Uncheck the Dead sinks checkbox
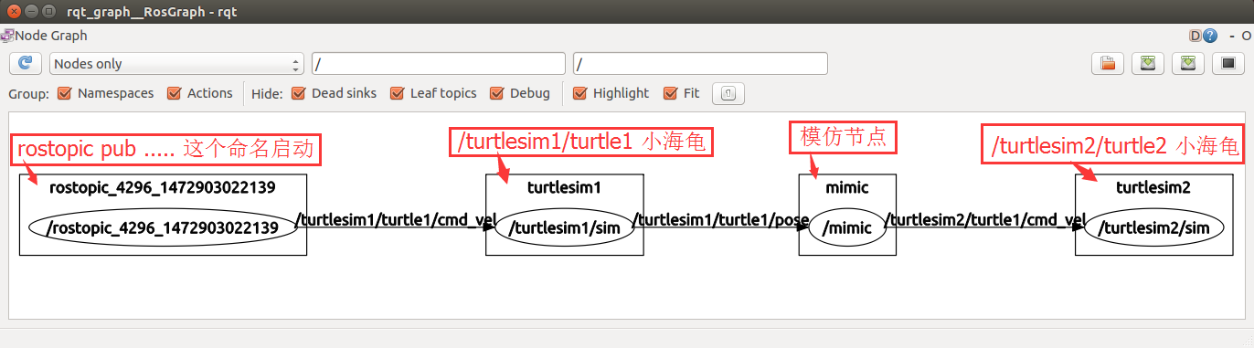 [299, 93]
